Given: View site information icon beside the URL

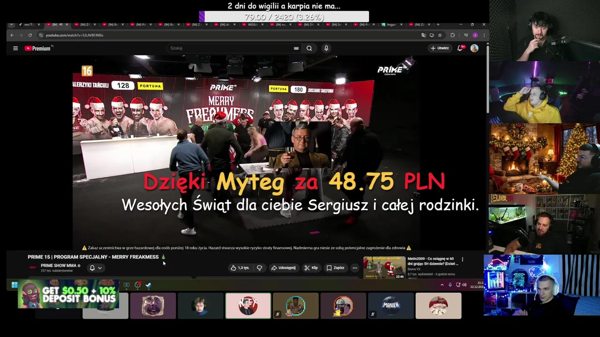Looking at the screenshot, I should [41, 35].
